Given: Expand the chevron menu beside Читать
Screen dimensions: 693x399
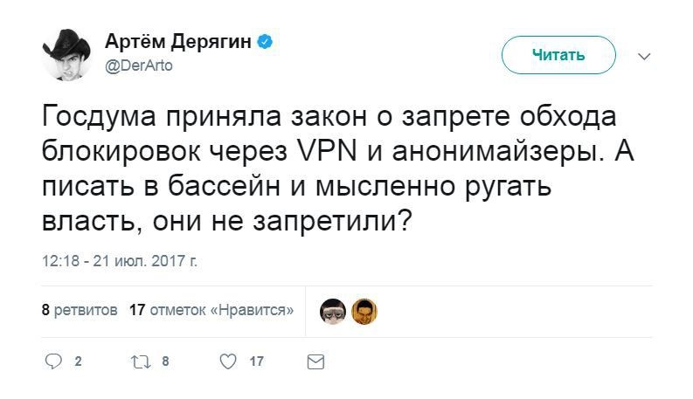Looking at the screenshot, I should tap(645, 57).
